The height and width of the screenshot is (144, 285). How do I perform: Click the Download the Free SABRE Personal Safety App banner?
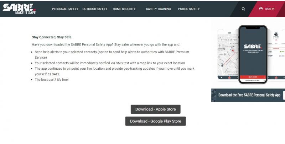[248, 95]
